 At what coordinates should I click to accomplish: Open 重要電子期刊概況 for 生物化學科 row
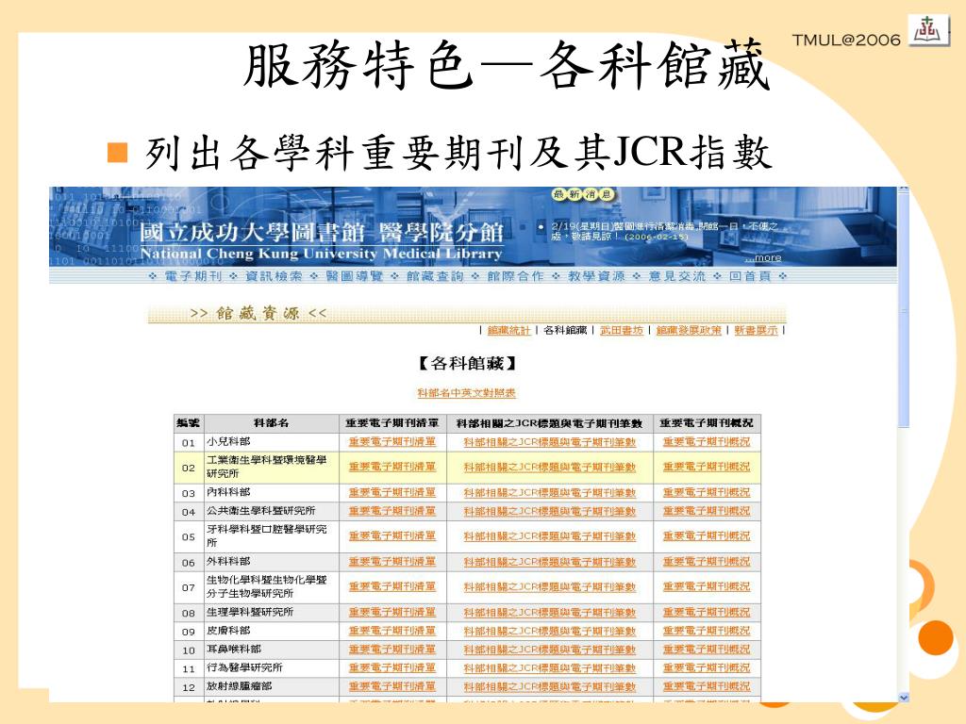pyautogui.click(x=707, y=586)
